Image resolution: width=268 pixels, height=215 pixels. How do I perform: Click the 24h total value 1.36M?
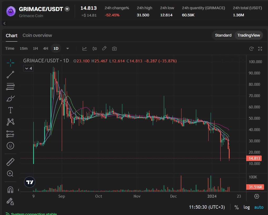coord(239,15)
